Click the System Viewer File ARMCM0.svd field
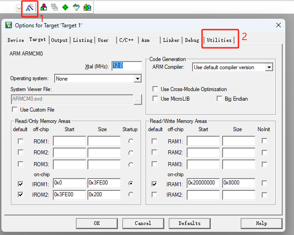 coord(72,99)
